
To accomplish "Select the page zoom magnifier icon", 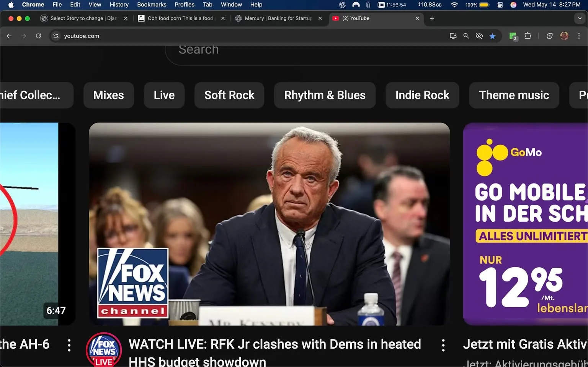I will point(466,36).
